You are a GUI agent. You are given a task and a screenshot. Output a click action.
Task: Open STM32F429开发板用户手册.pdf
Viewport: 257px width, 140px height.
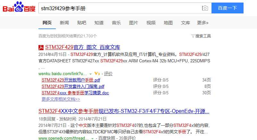coord(71,80)
